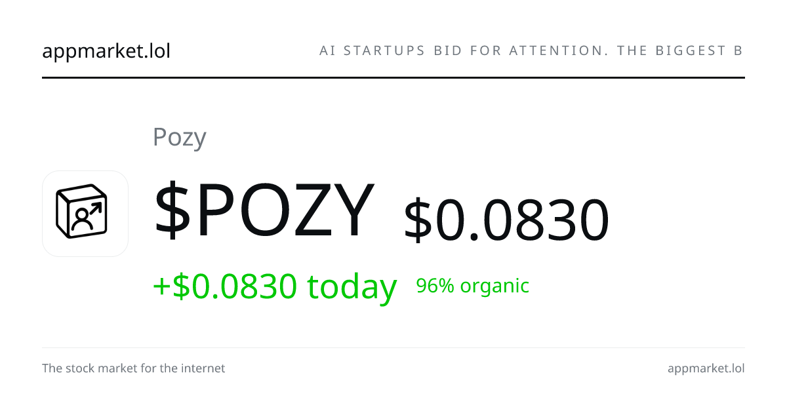Click the 'AI STARTUPS' marquee words

[x=373, y=50]
